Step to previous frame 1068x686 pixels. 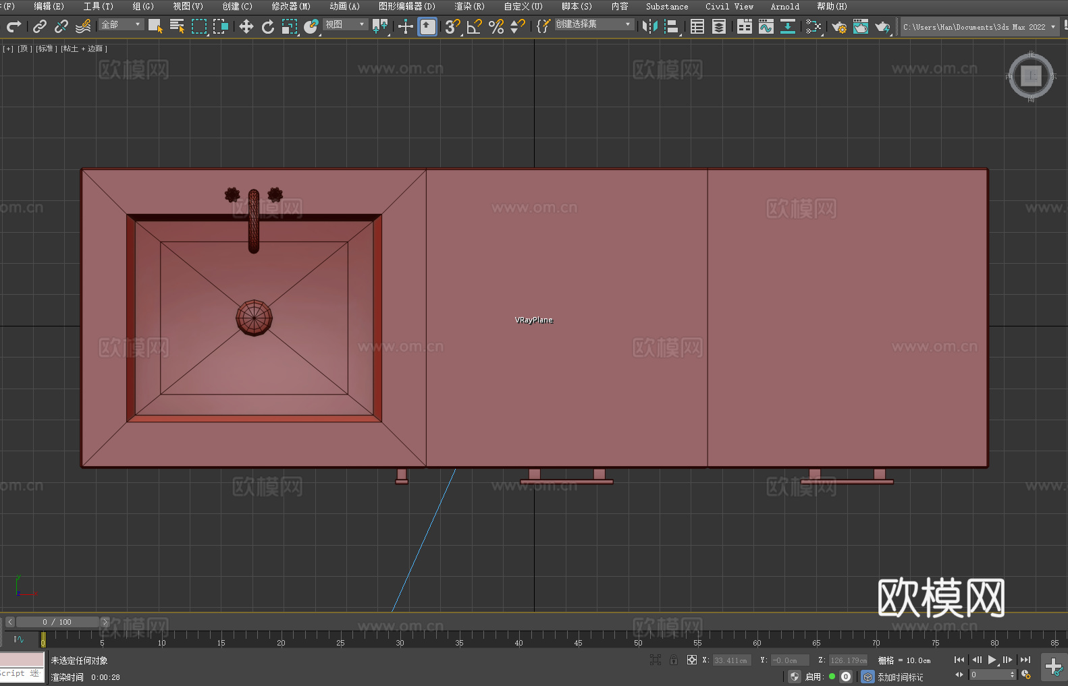[x=976, y=660]
